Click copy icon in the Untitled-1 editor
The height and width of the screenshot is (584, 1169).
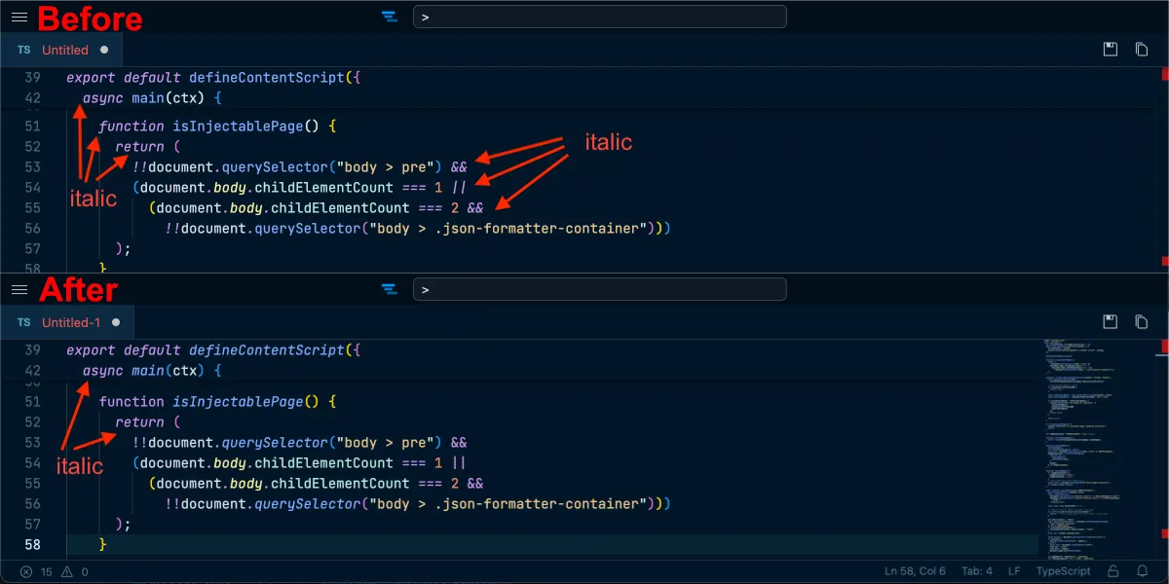tap(1142, 322)
